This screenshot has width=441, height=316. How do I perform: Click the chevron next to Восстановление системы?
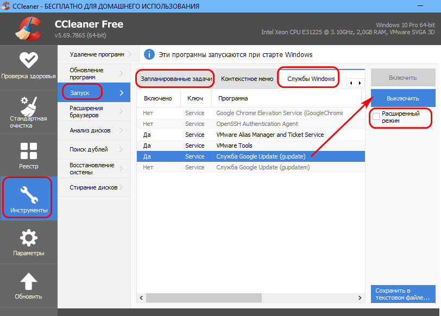tap(121, 168)
